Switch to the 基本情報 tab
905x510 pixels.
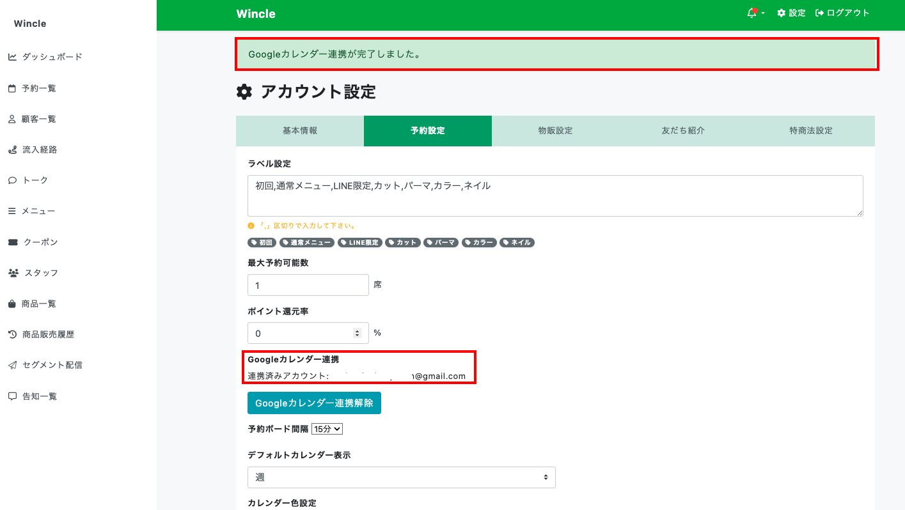tap(300, 131)
